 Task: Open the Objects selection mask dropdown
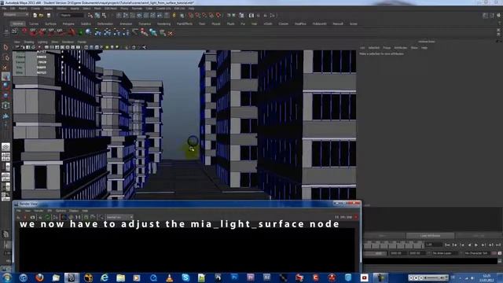point(72,15)
